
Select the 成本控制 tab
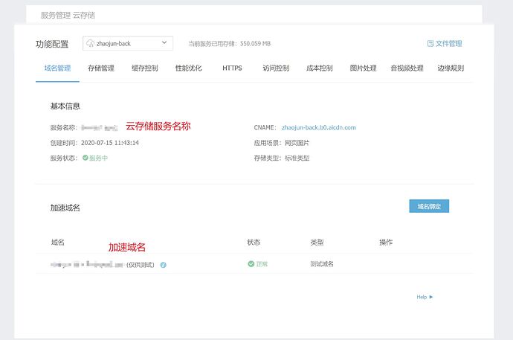(319, 68)
